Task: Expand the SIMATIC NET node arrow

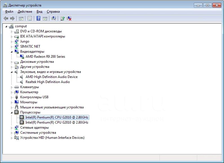Action: [12, 47]
